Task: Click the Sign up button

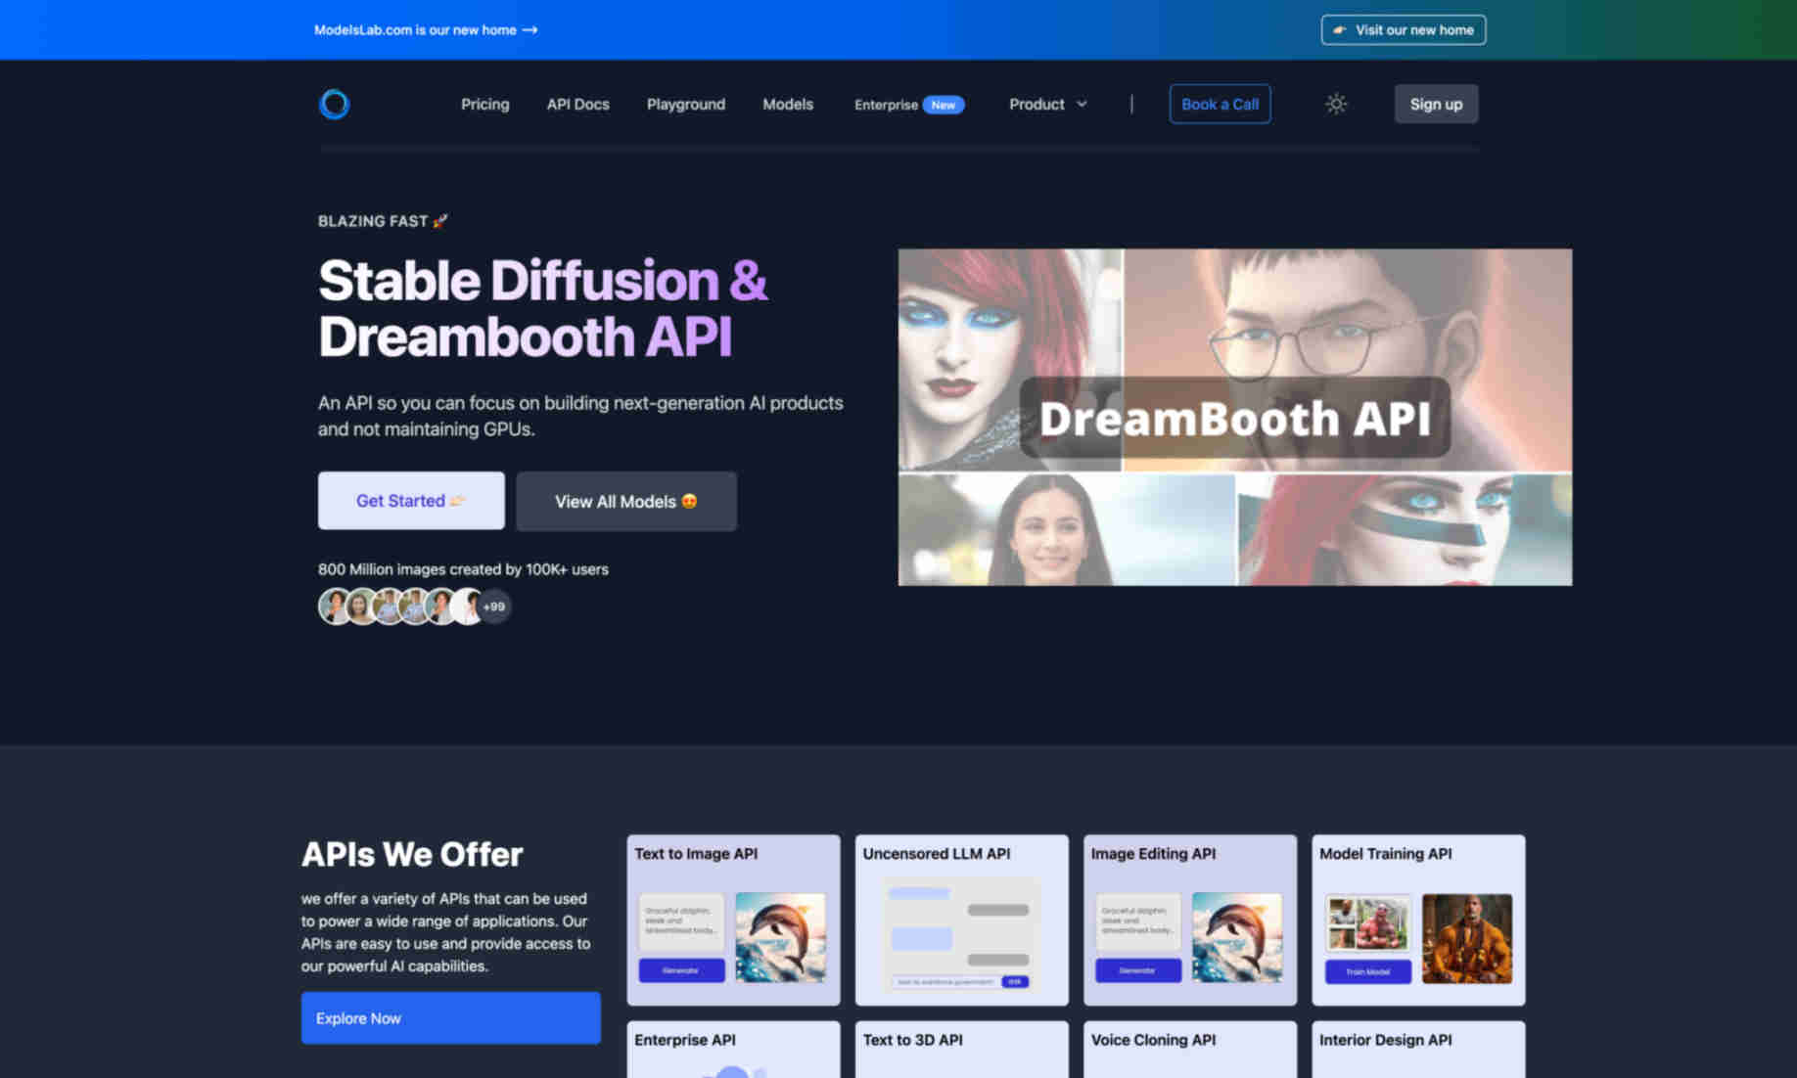Action: coord(1436,104)
